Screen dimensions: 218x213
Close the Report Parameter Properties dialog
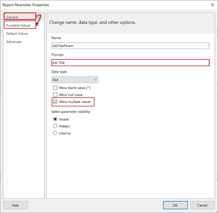point(212,5)
